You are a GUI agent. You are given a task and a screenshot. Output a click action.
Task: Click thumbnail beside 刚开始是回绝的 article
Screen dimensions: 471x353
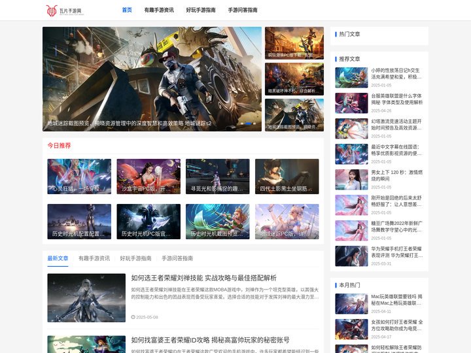coord(351,205)
